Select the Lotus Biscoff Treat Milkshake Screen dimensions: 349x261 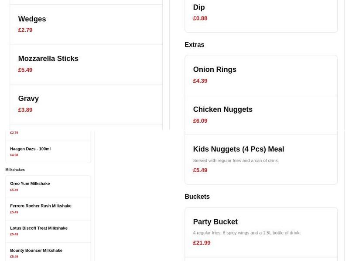click(39, 228)
